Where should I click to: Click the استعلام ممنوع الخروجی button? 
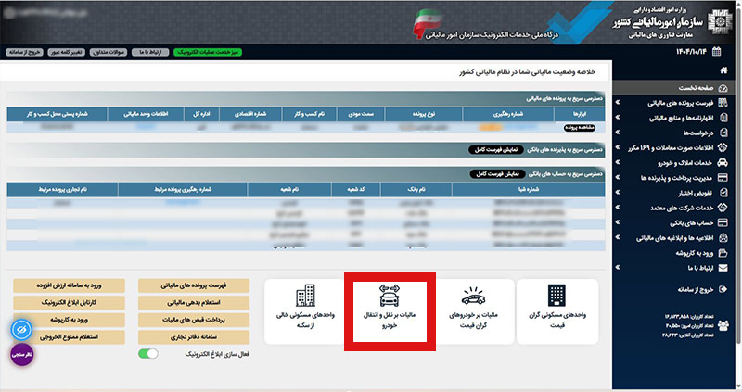[x=69, y=337]
